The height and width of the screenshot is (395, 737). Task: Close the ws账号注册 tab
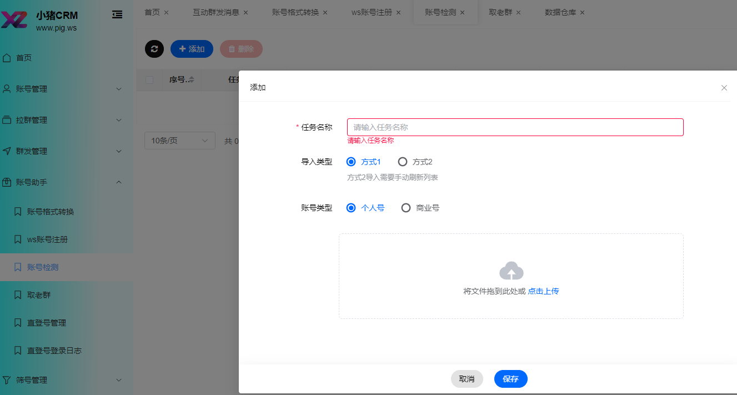(x=398, y=12)
